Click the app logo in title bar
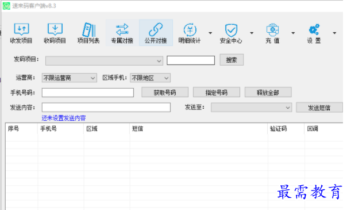The image size is (347, 210). (6, 6)
